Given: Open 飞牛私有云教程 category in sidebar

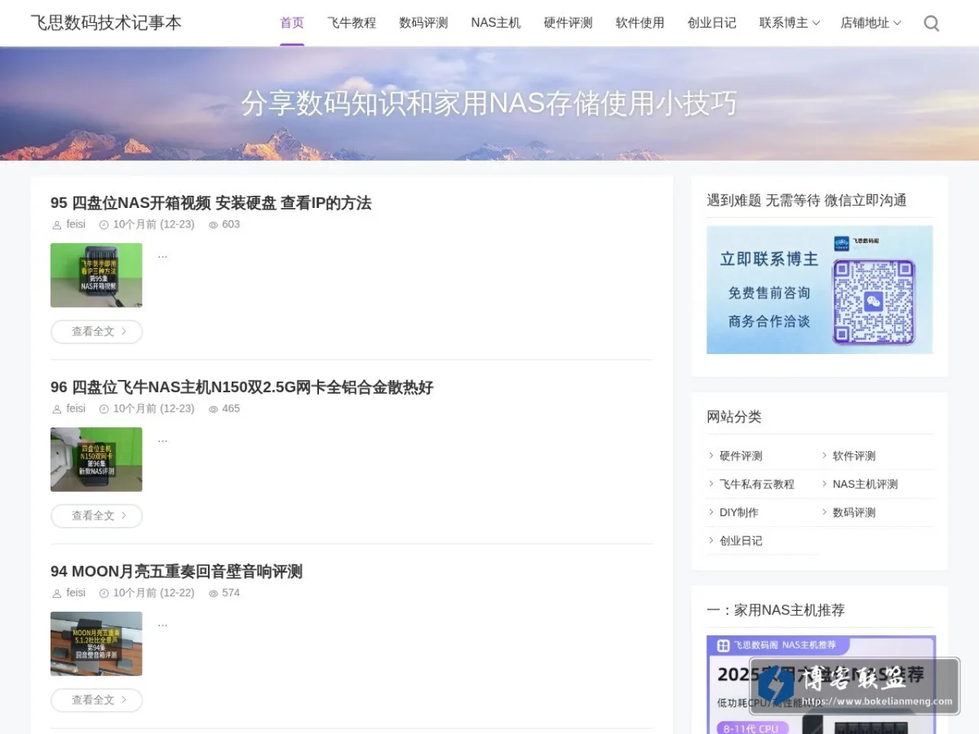Looking at the screenshot, I should [757, 484].
